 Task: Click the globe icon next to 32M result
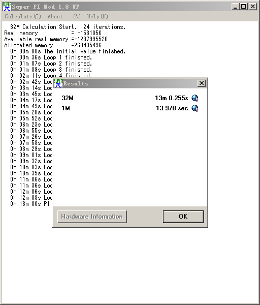pyautogui.click(x=195, y=98)
